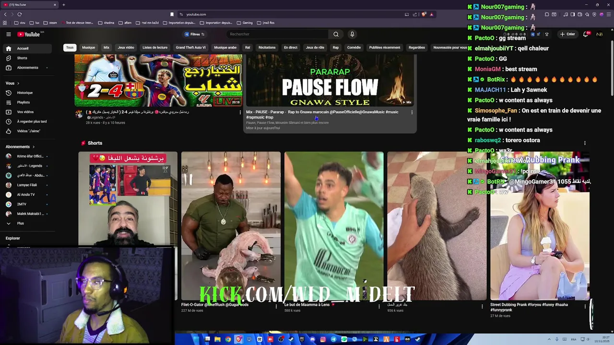614x345 pixels.
Task: Open the taskbar clock and date
Action: 602,339
